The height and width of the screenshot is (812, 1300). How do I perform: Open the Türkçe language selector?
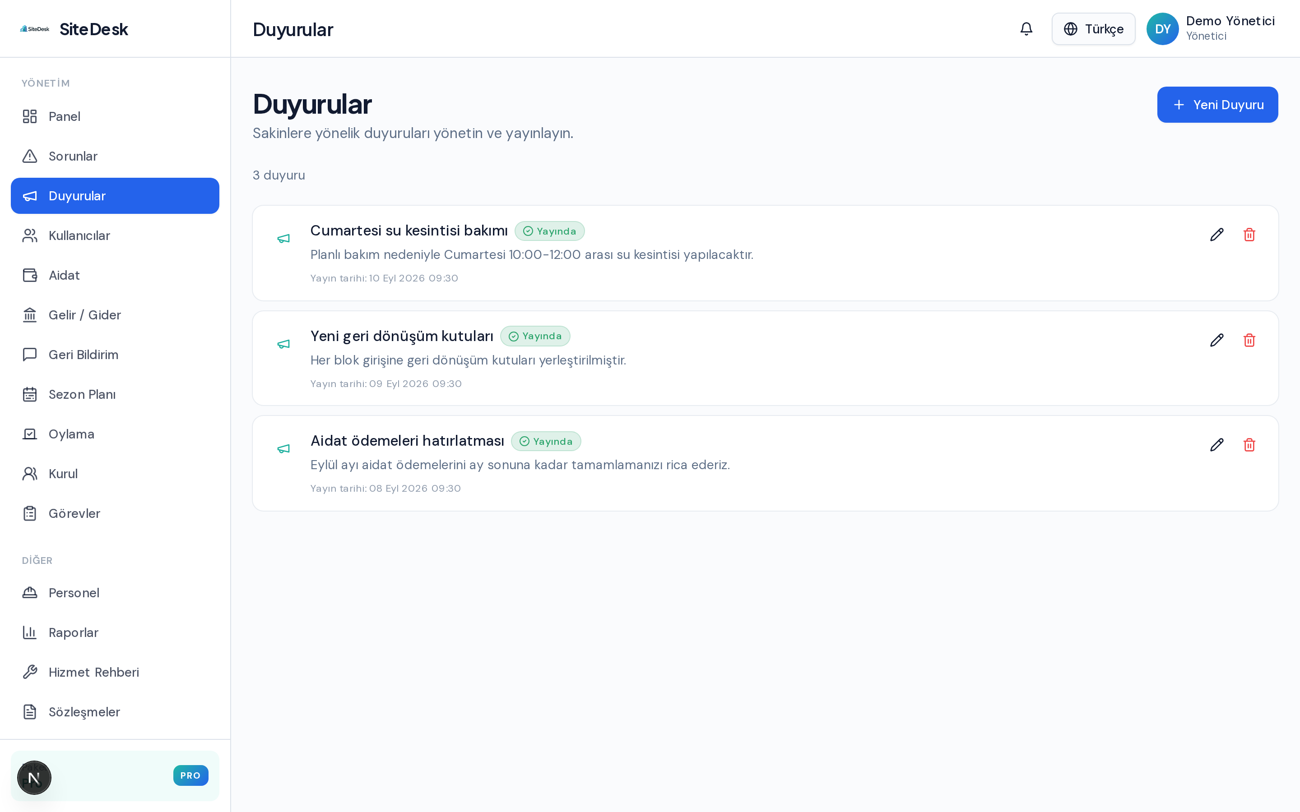point(1093,29)
